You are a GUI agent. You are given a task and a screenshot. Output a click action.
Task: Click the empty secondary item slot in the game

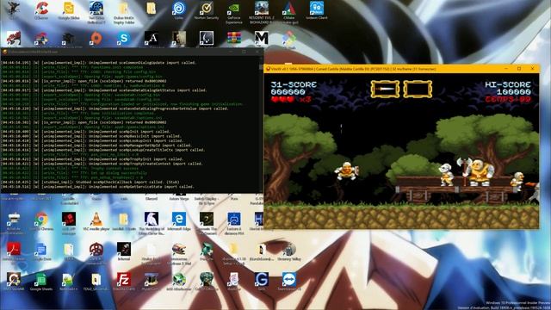coord(418,89)
